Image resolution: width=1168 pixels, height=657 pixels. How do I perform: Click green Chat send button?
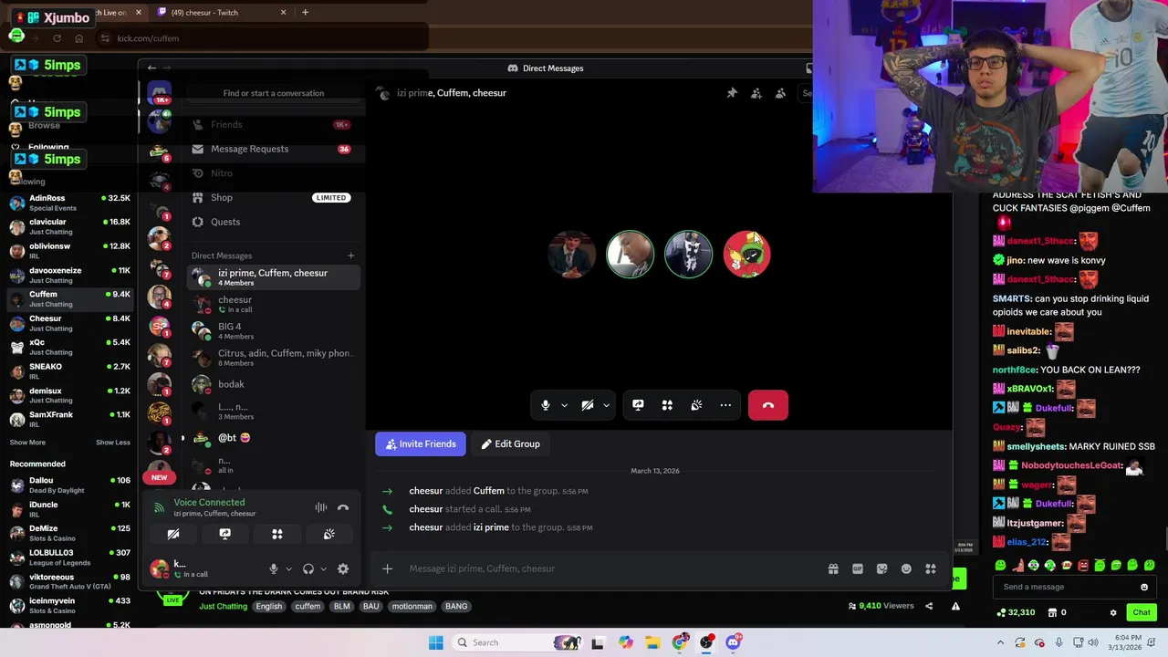point(1142,612)
